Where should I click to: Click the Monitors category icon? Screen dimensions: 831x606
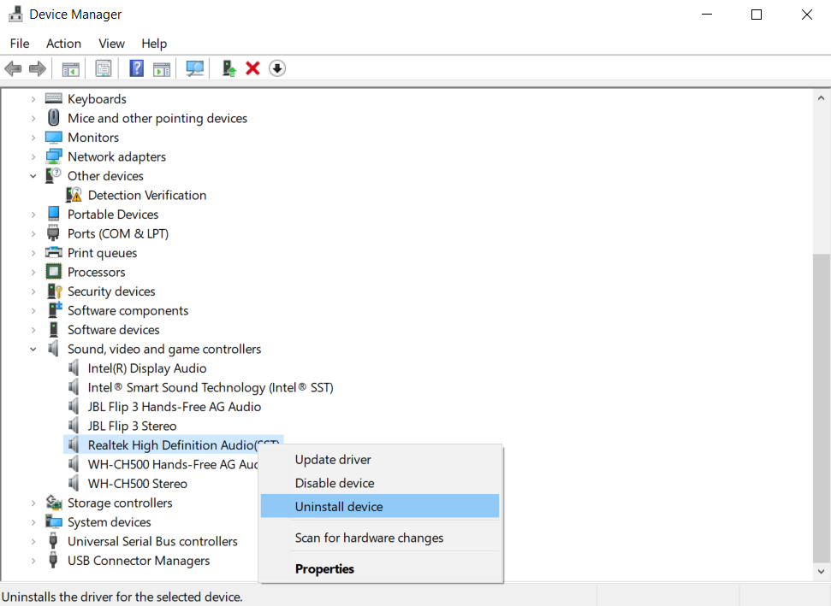54,137
